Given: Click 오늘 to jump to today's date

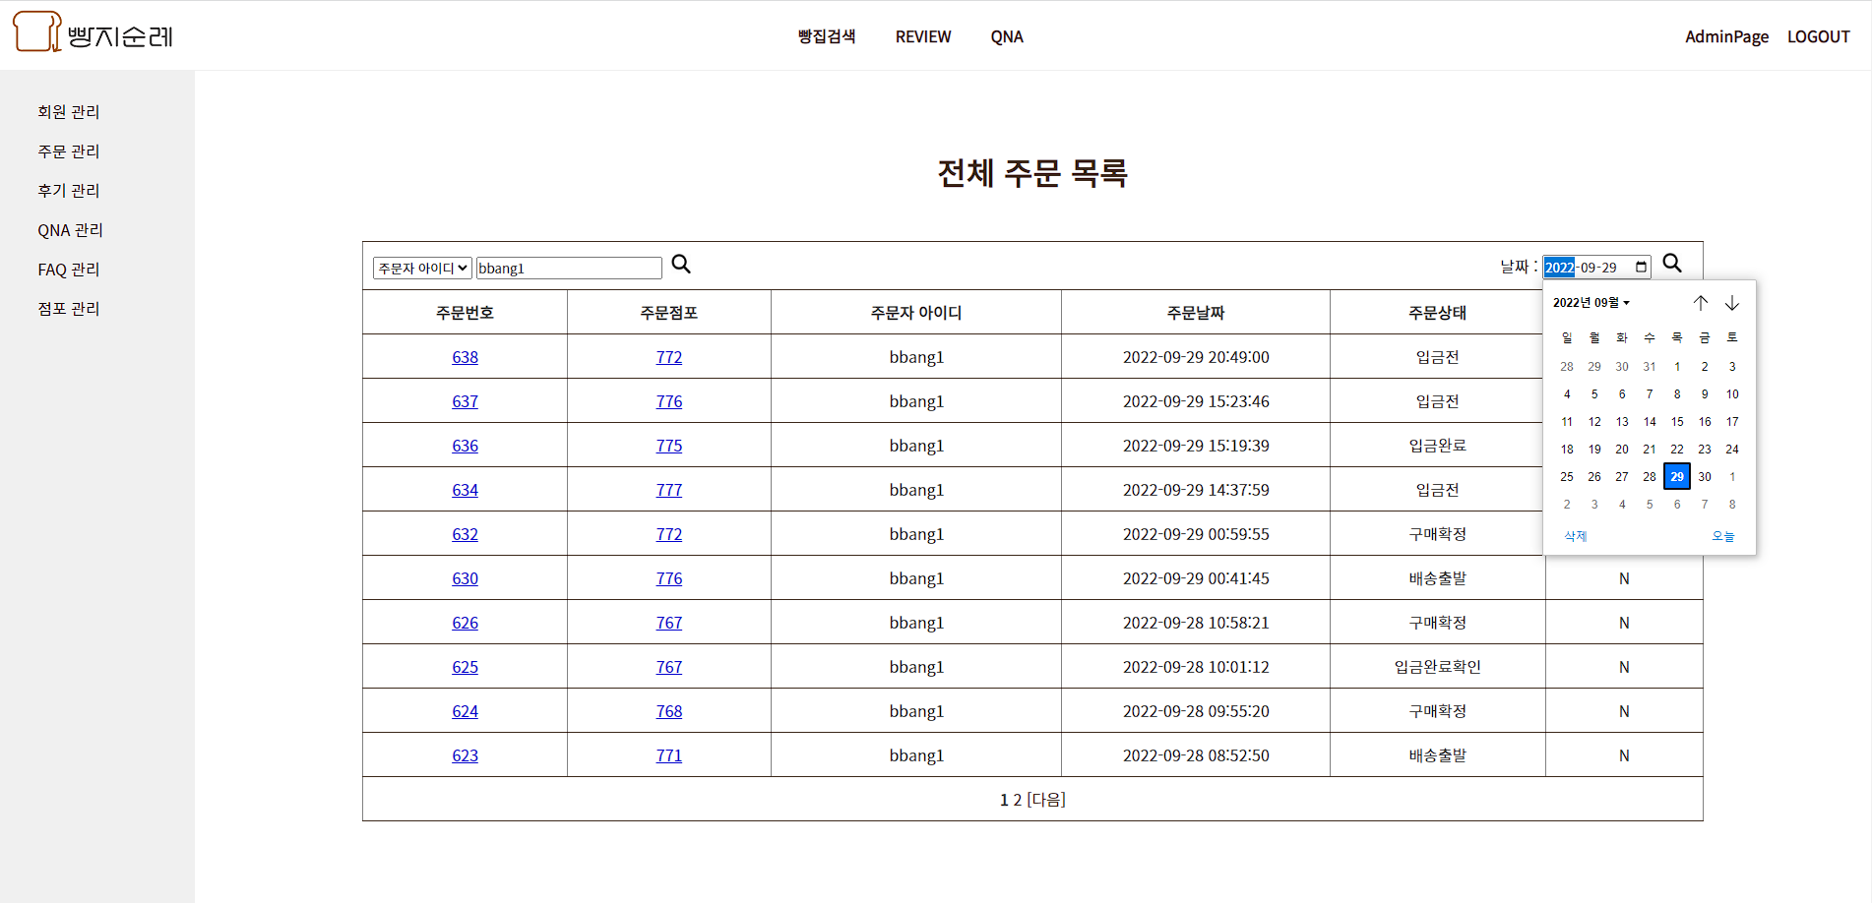Looking at the screenshot, I should (x=1723, y=536).
